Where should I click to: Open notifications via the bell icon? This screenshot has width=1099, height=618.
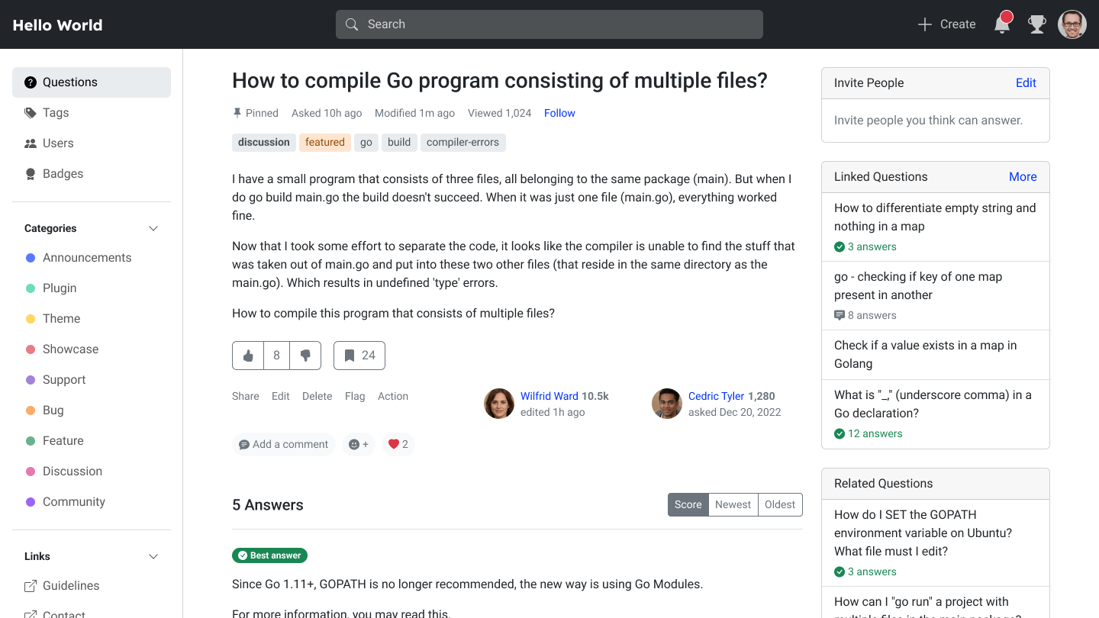pos(1002,24)
